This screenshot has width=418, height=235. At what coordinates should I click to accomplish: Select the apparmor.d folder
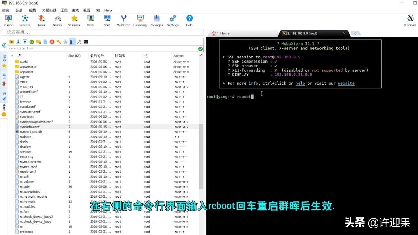tap(28, 67)
